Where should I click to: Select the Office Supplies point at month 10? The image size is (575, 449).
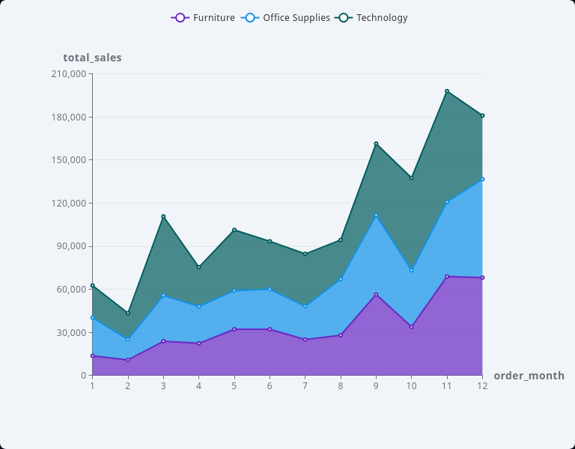pyautogui.click(x=412, y=270)
